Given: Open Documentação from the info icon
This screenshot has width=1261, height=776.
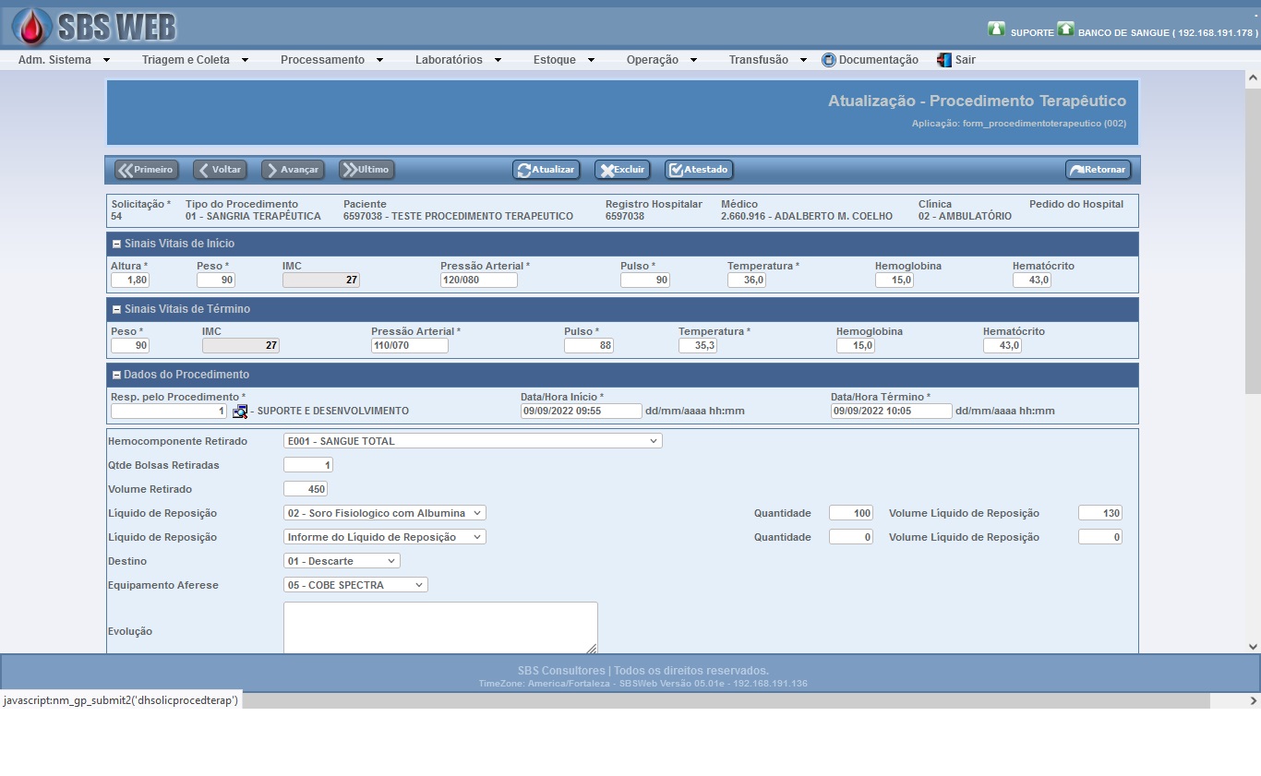Looking at the screenshot, I should coord(828,60).
